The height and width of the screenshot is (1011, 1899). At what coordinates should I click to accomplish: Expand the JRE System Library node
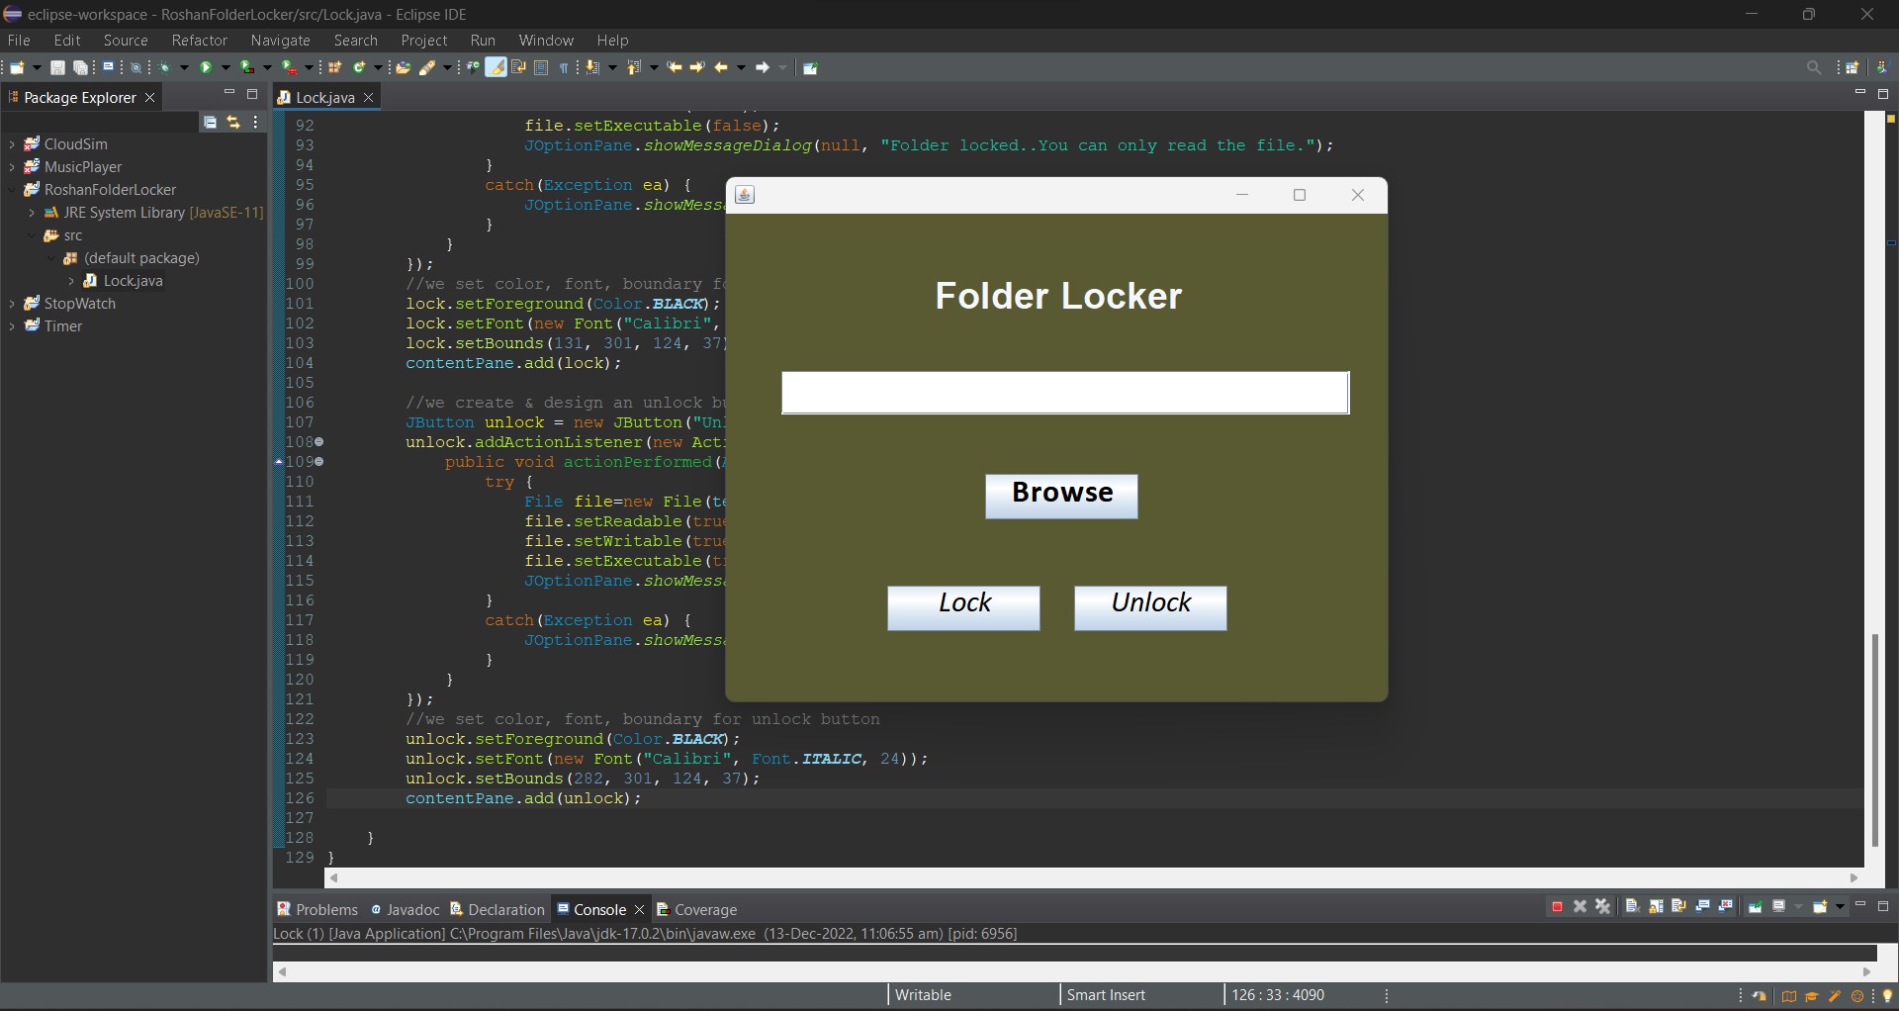tap(31, 213)
